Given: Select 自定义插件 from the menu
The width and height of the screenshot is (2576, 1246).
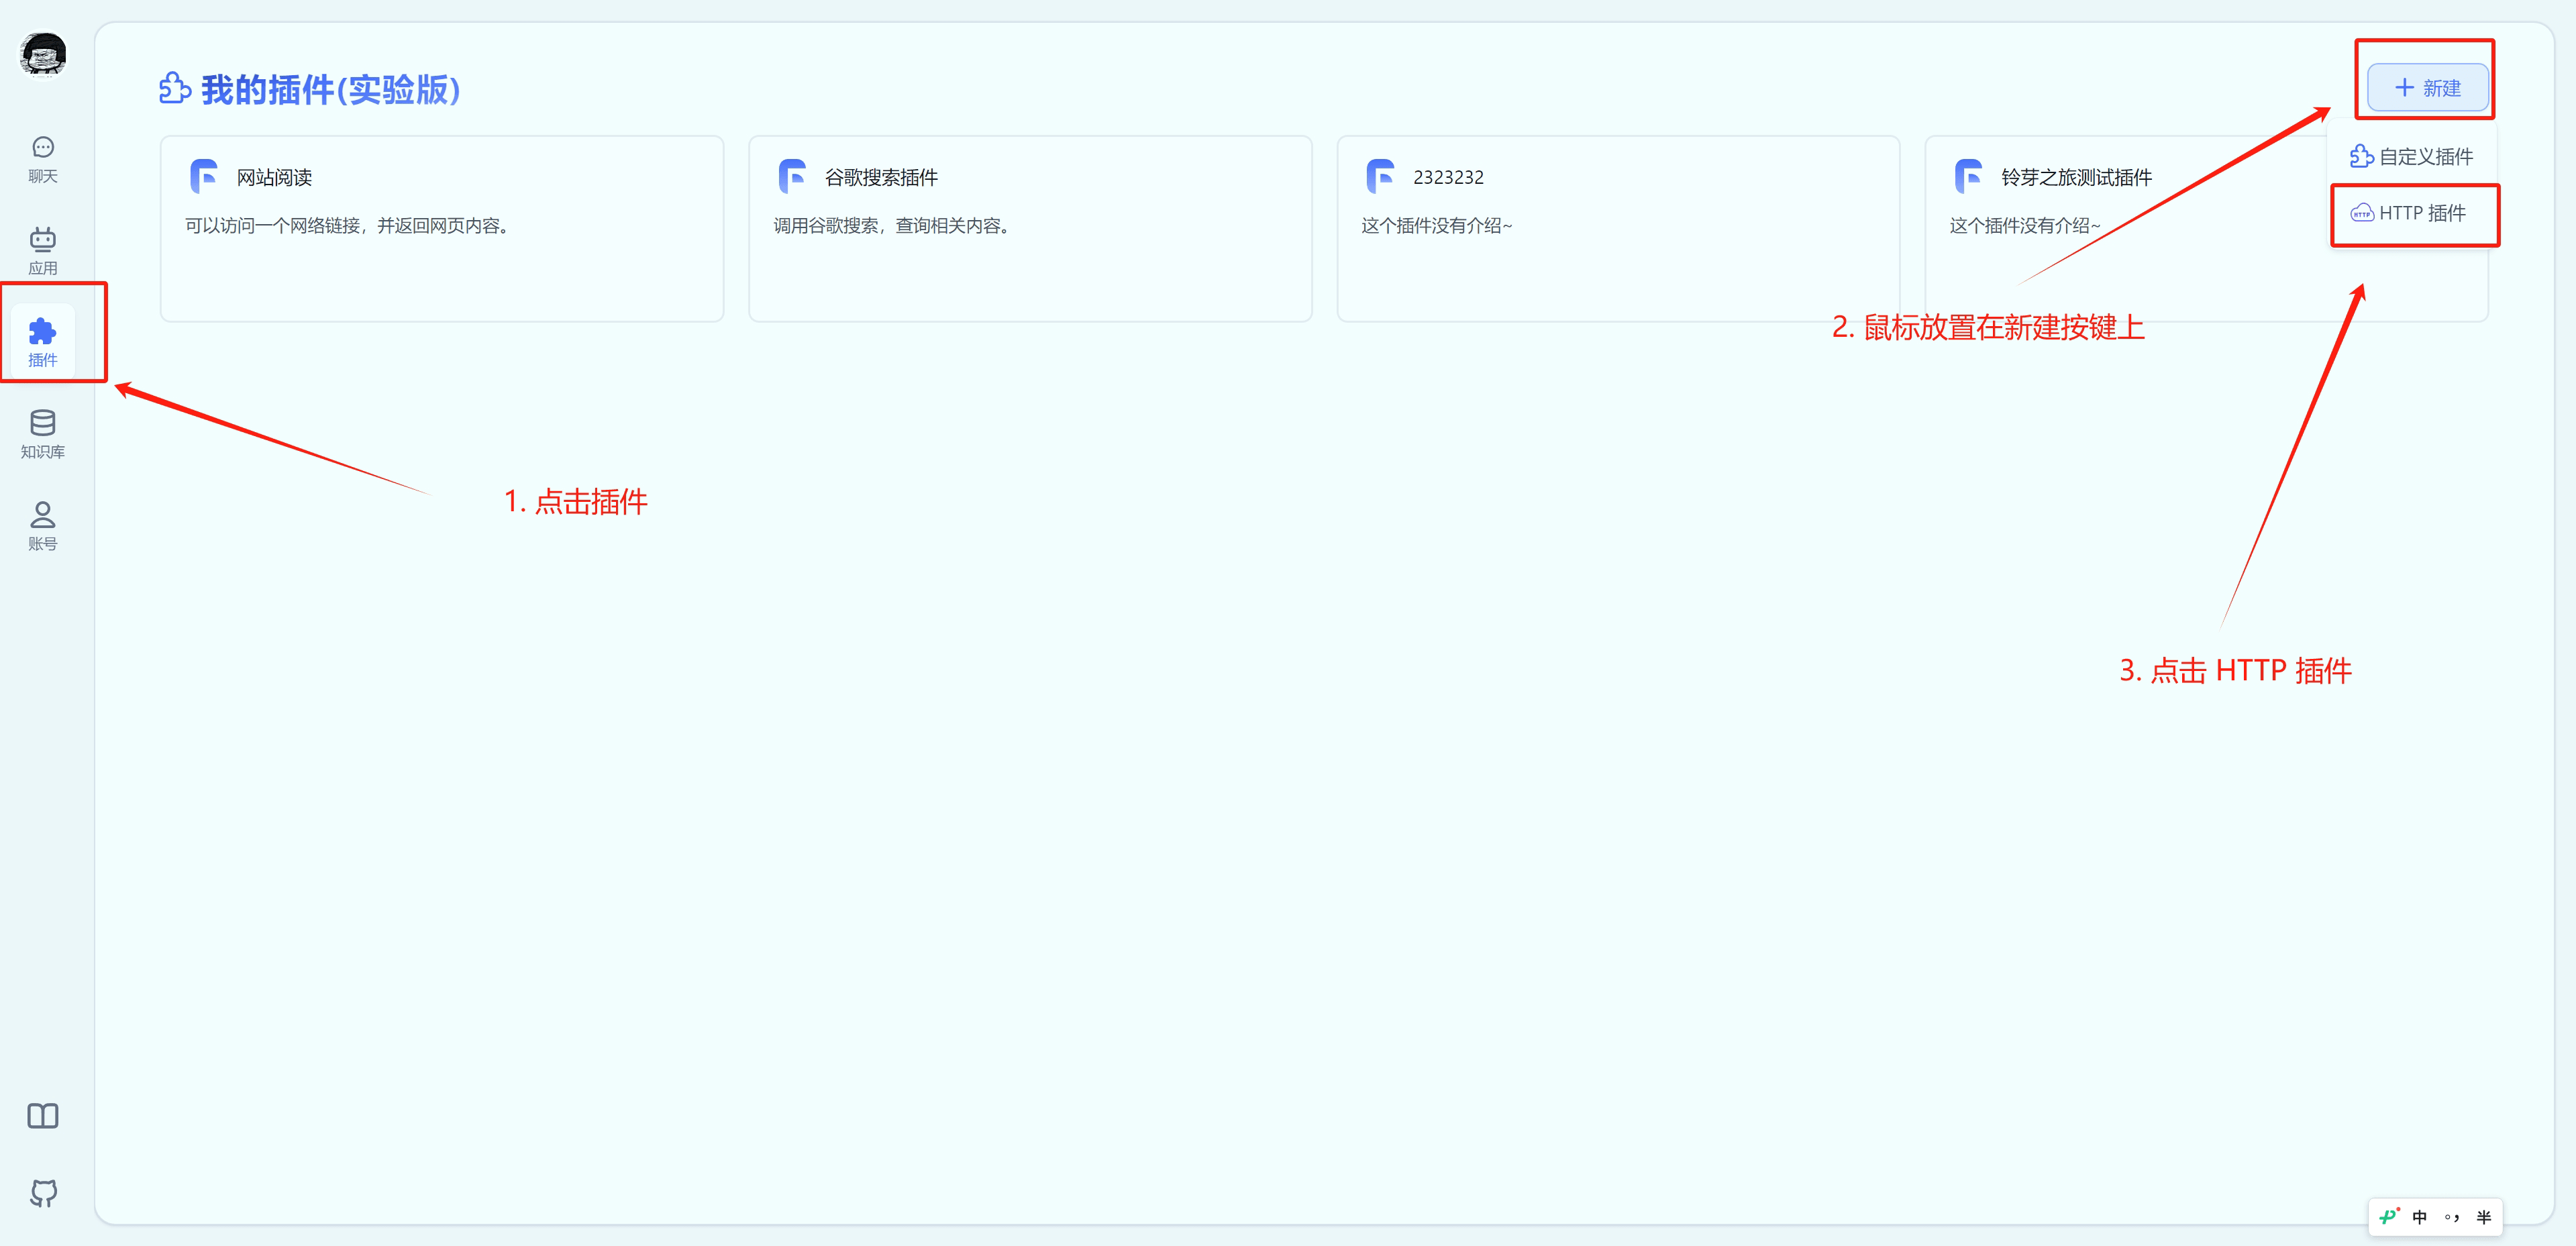Looking at the screenshot, I should coord(2411,156).
